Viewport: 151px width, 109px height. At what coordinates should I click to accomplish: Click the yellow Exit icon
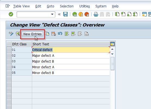81,14
